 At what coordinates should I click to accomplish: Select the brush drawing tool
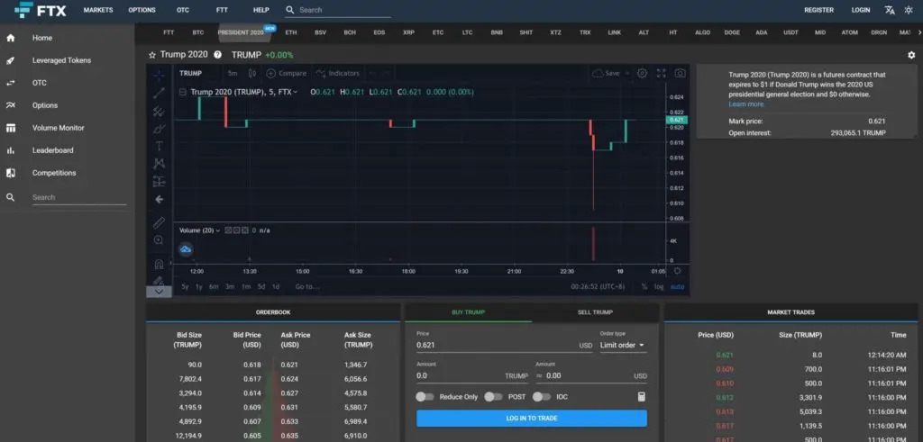point(159,128)
